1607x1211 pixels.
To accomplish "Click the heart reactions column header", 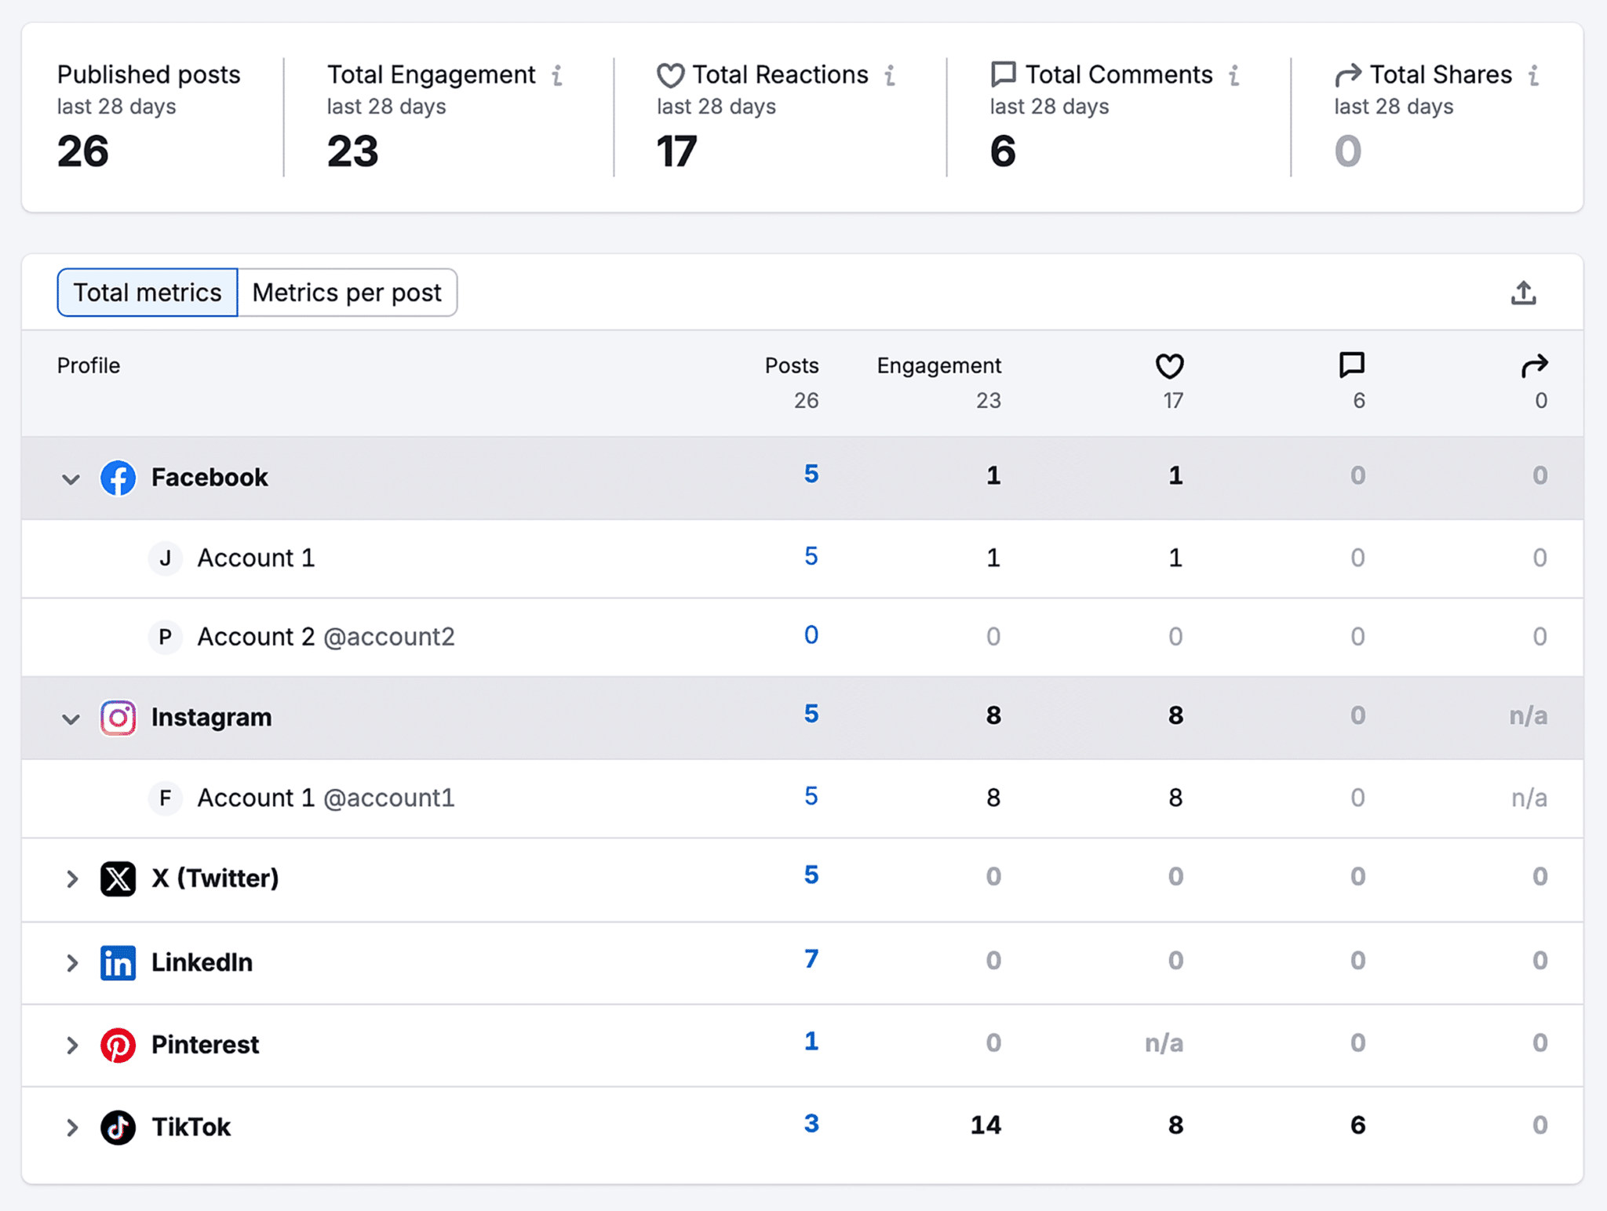I will tap(1169, 365).
